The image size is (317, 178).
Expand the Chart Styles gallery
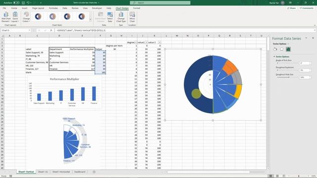[90, 20]
